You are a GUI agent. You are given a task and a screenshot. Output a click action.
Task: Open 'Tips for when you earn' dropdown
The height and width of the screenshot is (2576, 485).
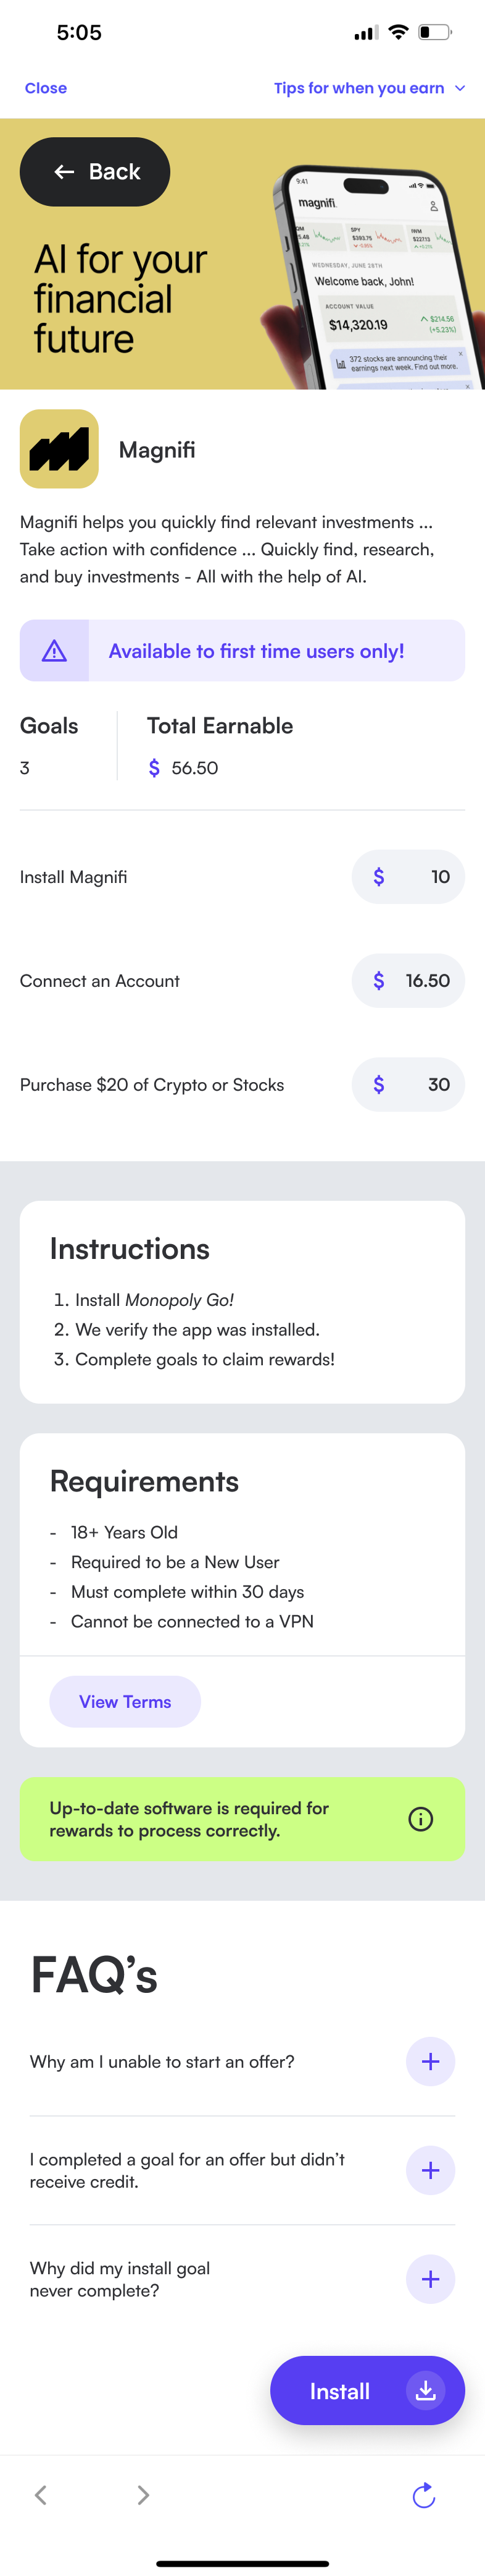368,88
